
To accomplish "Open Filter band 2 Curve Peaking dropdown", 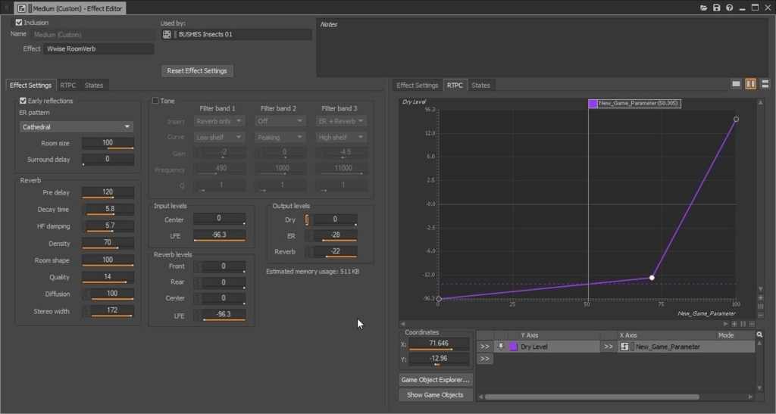I will coord(280,137).
